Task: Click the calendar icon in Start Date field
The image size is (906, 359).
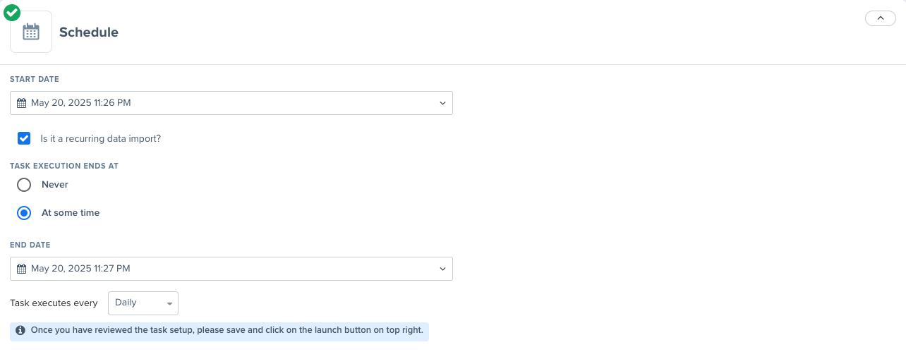Action: tap(21, 103)
